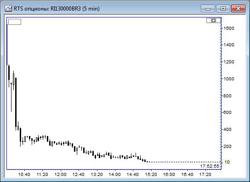The height and width of the screenshot is (182, 250).
Task: Click the 1000 mark on price axis
Action: coord(229,79)
